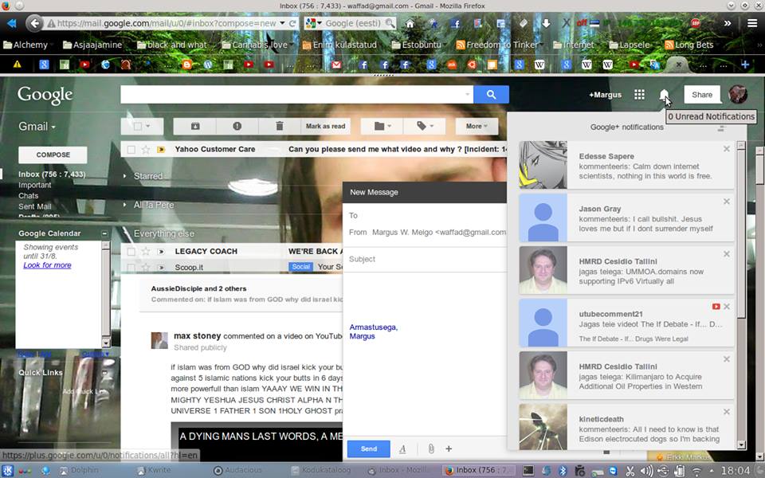Click the Send button

click(368, 449)
